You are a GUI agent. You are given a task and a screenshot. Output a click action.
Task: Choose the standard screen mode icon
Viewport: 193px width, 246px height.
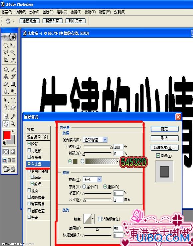click(x=5, y=160)
